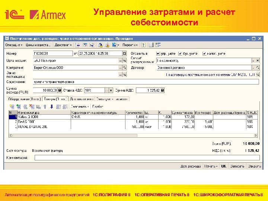
Task: Select the Yellow G 8008 table row cell
Action: point(44,117)
